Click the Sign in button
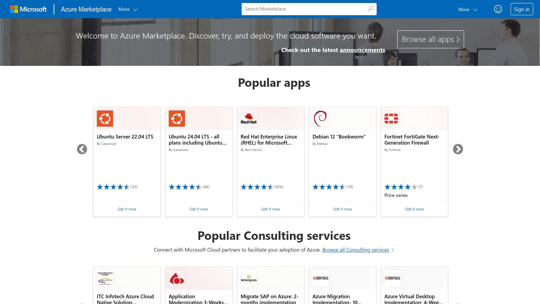 [x=522, y=9]
